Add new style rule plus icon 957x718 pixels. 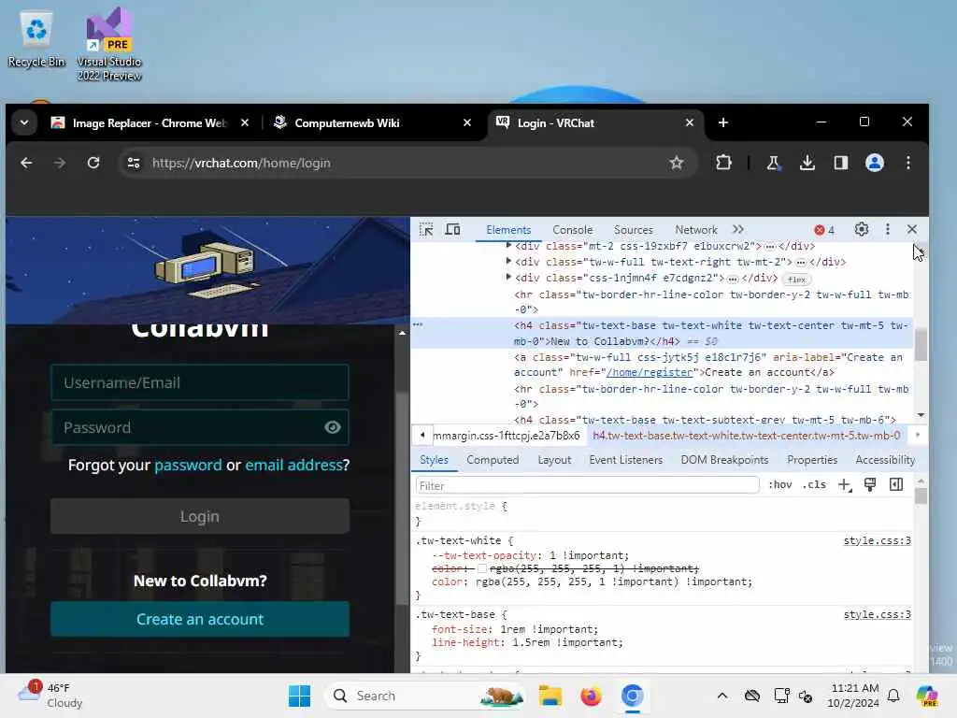pos(845,485)
